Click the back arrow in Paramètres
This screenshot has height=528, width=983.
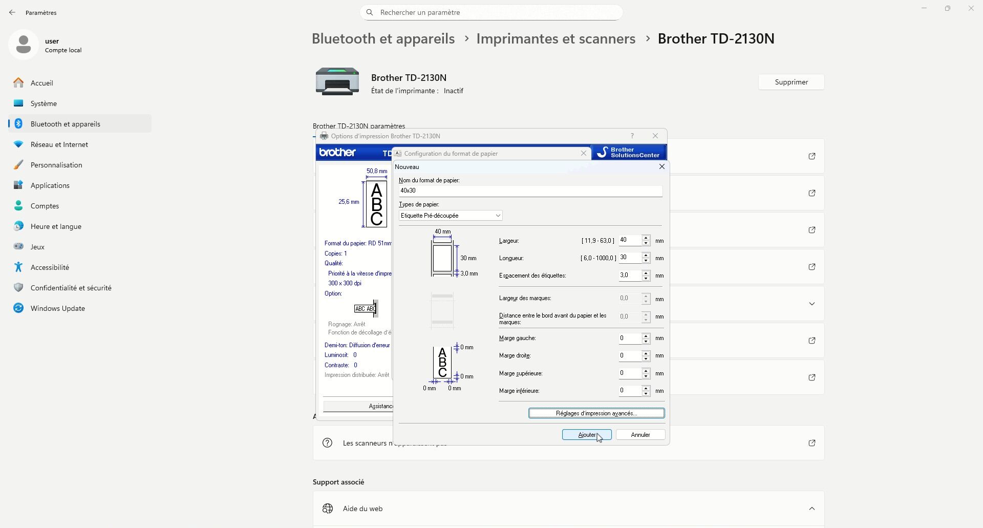pos(12,12)
